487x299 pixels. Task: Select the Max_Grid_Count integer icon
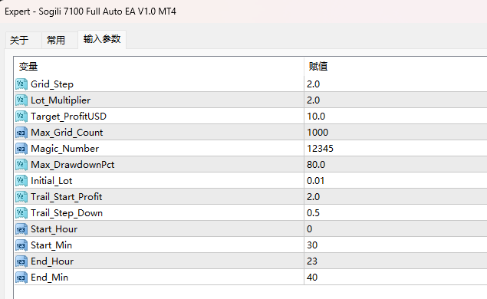[x=21, y=133]
